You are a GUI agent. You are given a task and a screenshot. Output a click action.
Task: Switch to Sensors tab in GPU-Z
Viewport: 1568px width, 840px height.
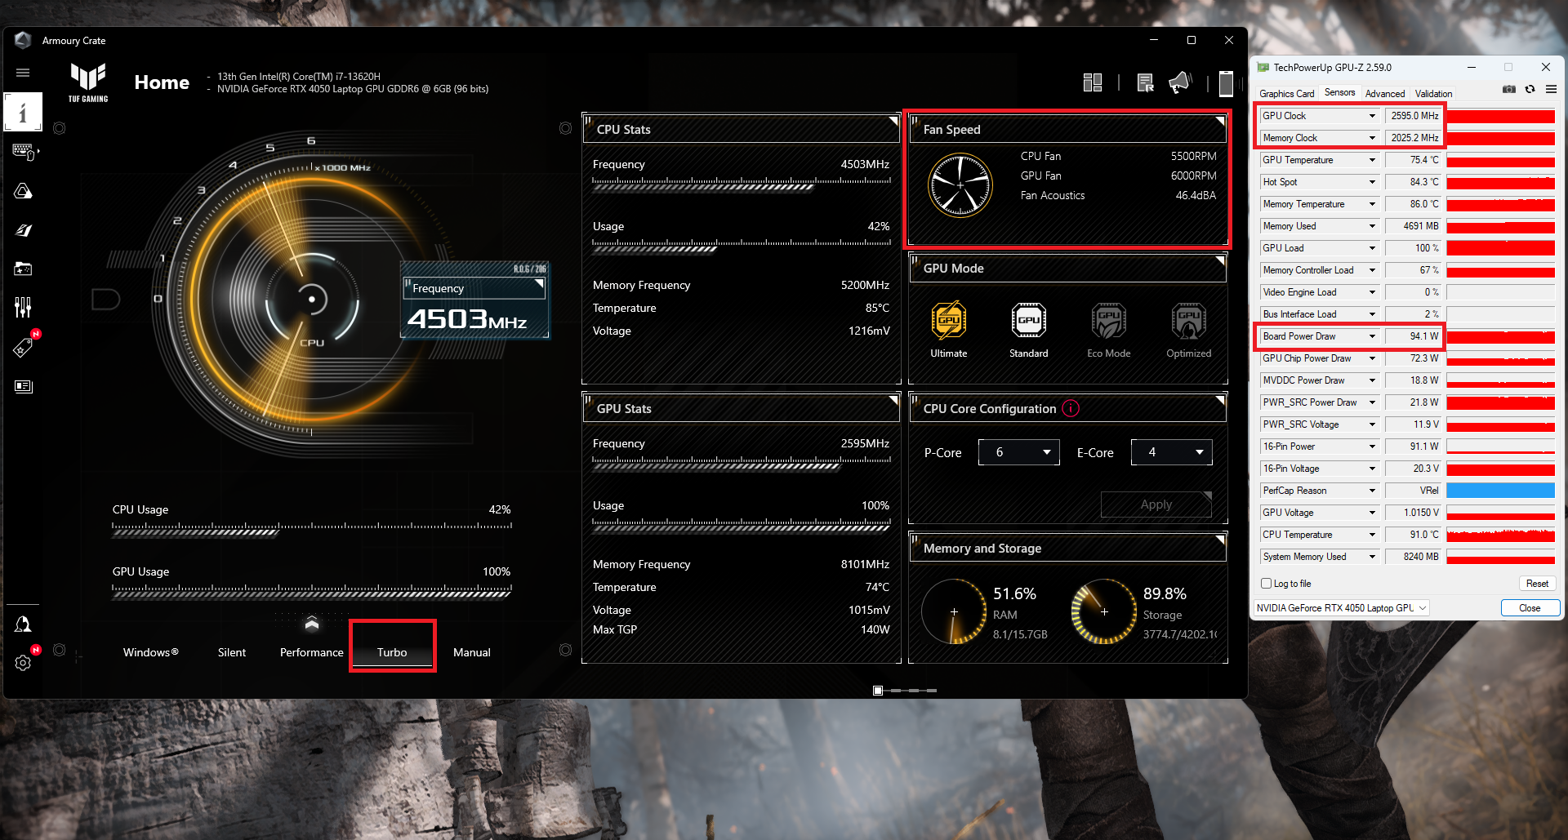point(1340,93)
